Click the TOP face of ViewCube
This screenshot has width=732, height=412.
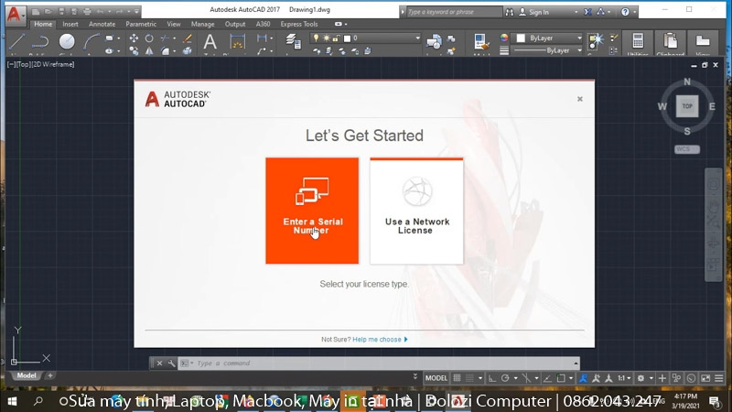687,106
